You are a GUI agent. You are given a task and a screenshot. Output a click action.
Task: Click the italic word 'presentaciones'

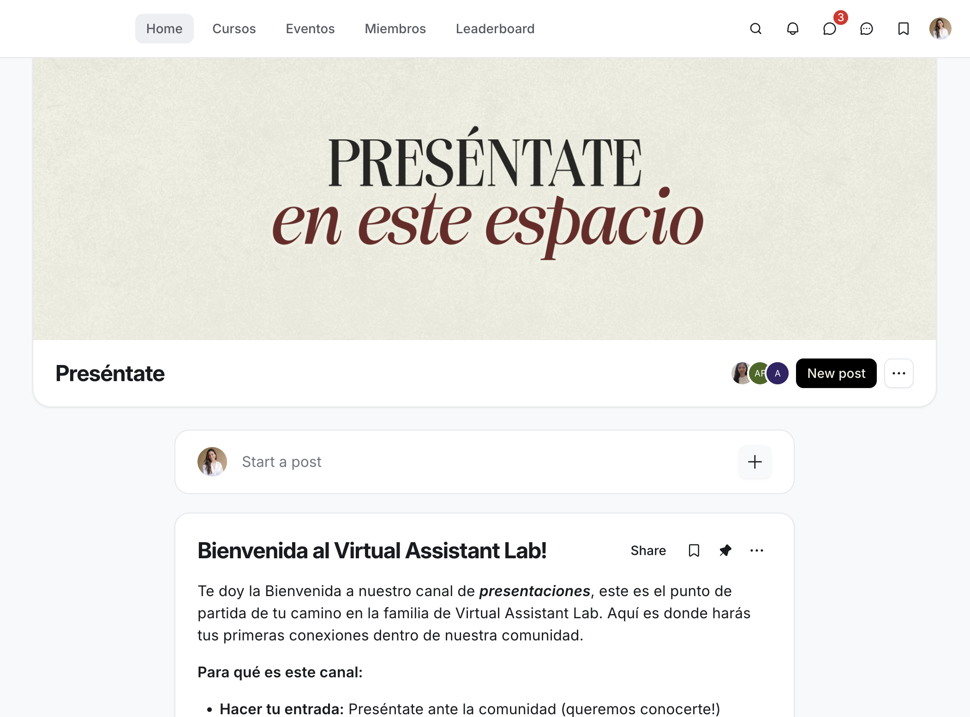(x=535, y=591)
